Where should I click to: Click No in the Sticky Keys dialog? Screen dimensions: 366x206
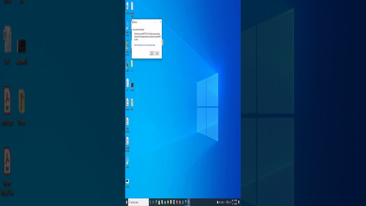[x=157, y=54]
